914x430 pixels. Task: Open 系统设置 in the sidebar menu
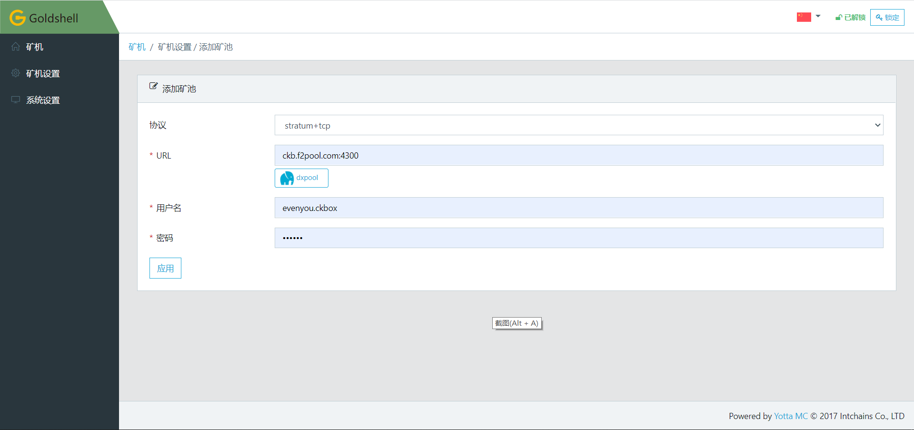coord(43,100)
